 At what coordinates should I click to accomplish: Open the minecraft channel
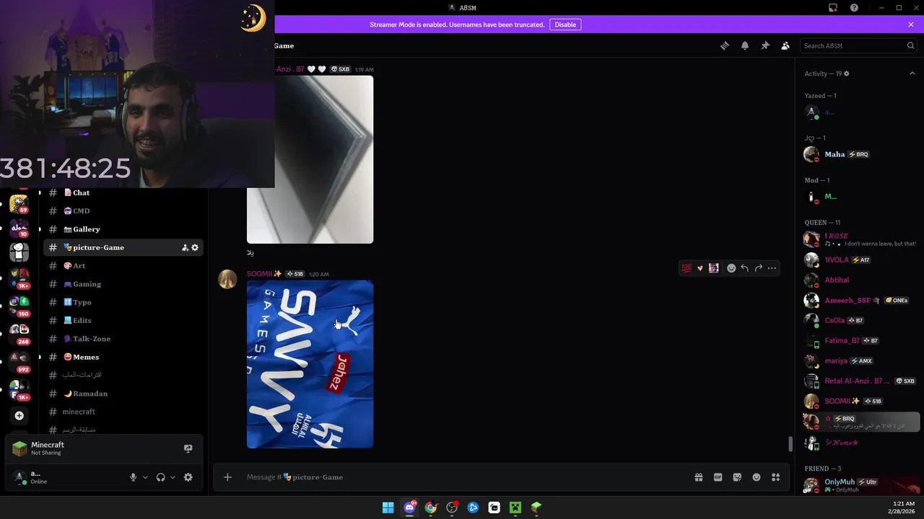coord(123,412)
